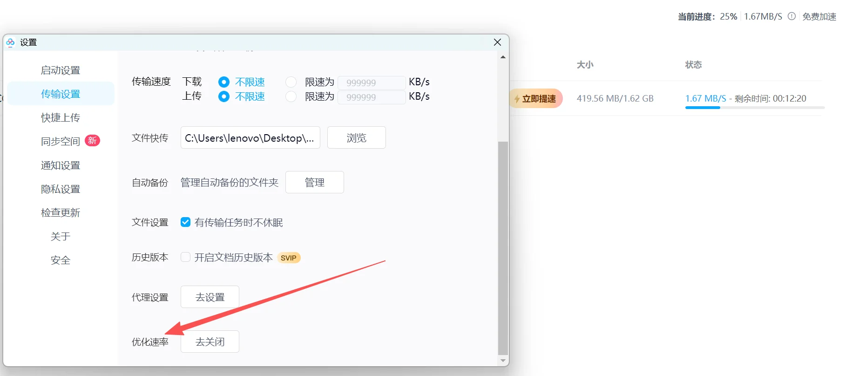Open 关于 in settings sidebar
The image size is (852, 376).
click(x=61, y=236)
